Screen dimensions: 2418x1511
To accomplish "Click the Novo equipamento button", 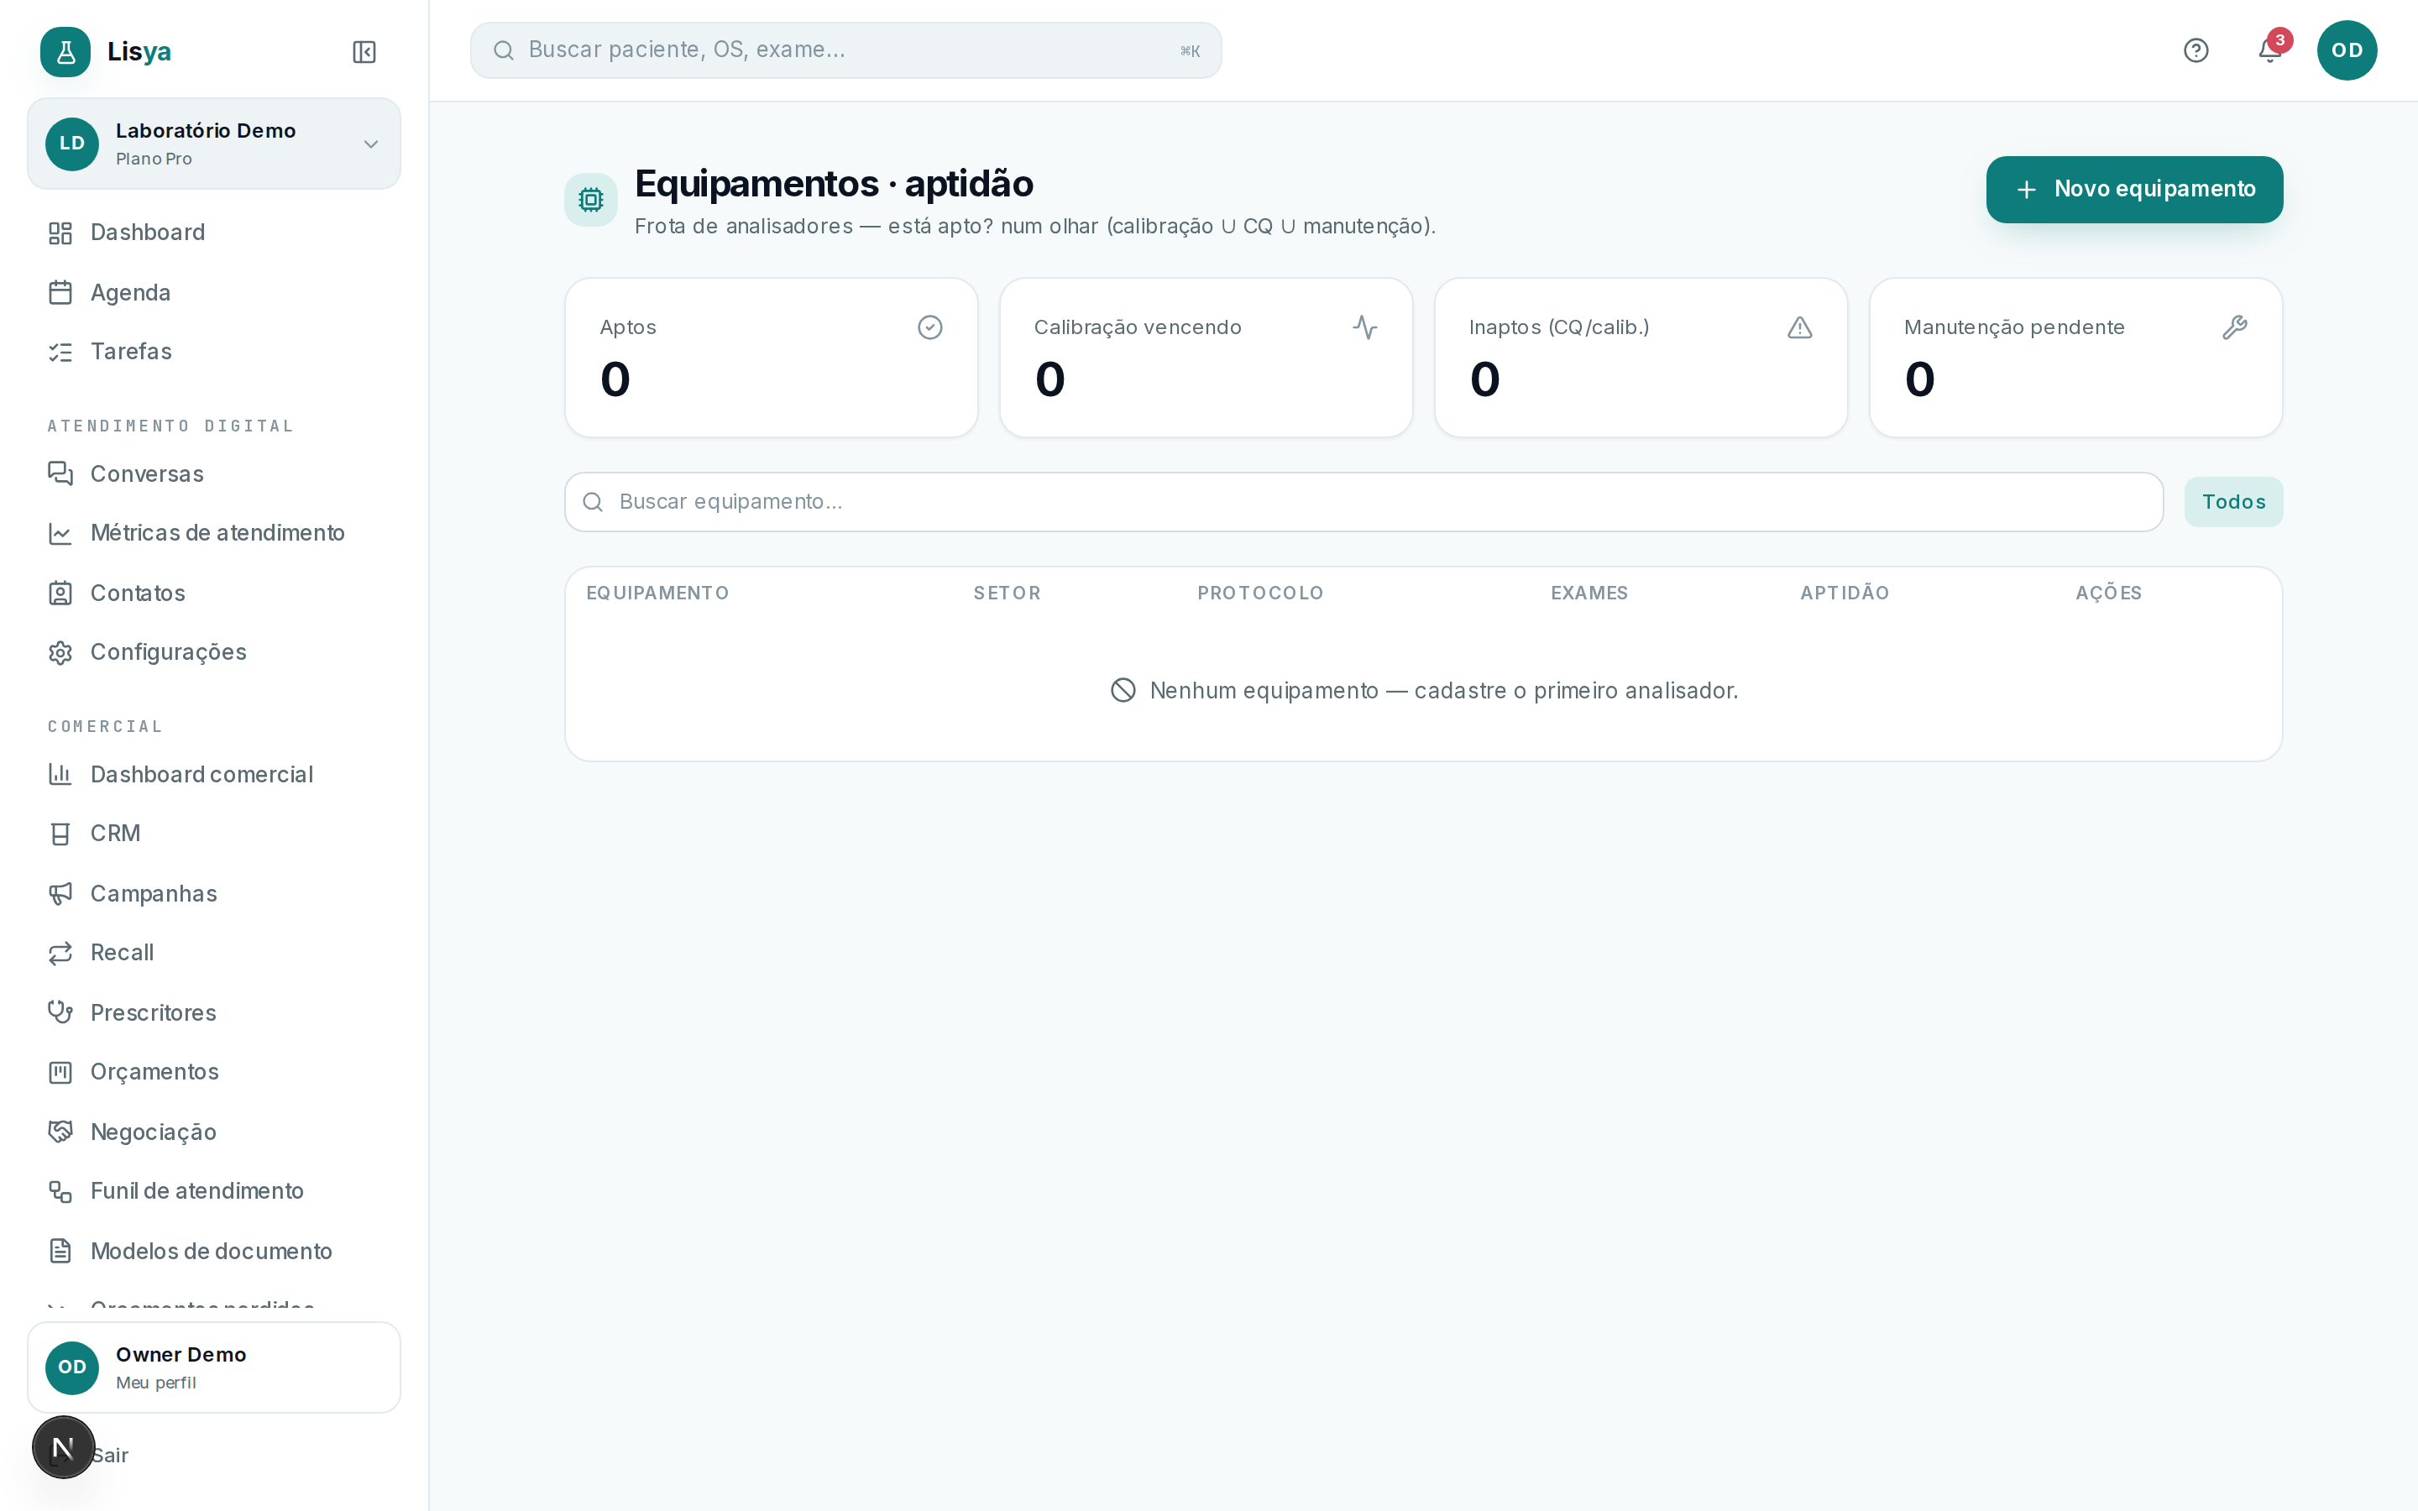I will (2134, 189).
